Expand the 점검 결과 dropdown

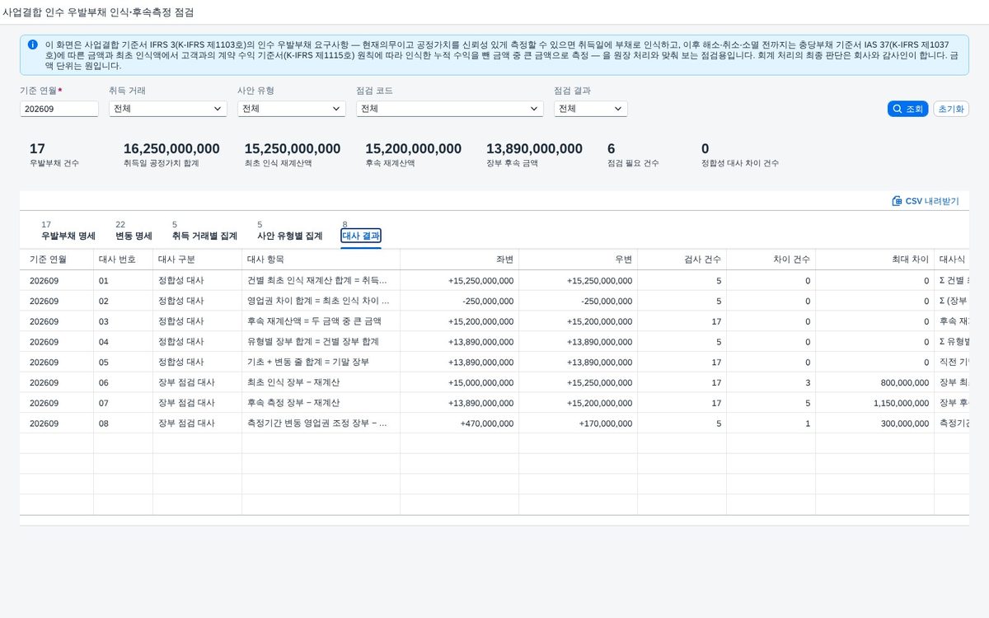(591, 109)
